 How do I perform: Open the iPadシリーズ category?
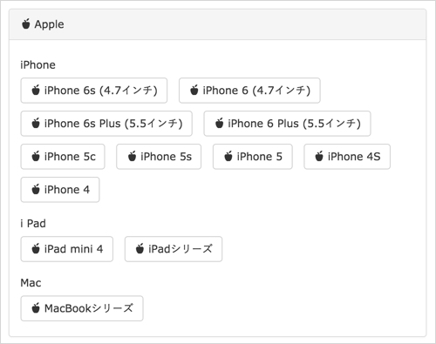click(x=174, y=249)
